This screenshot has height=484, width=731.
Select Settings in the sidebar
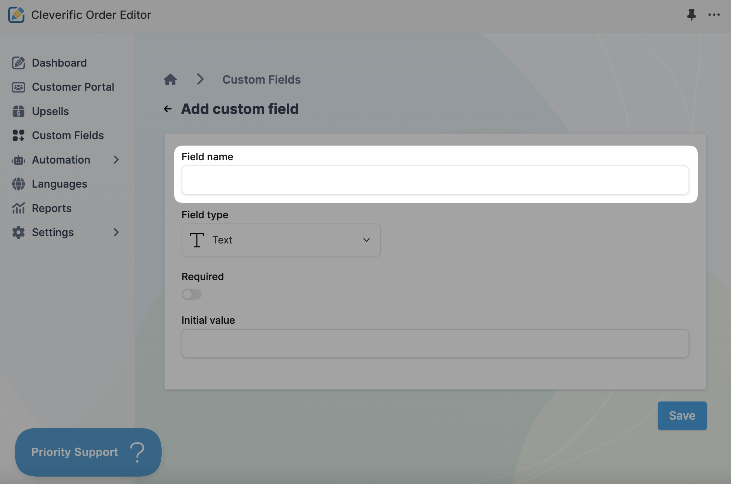tap(53, 232)
